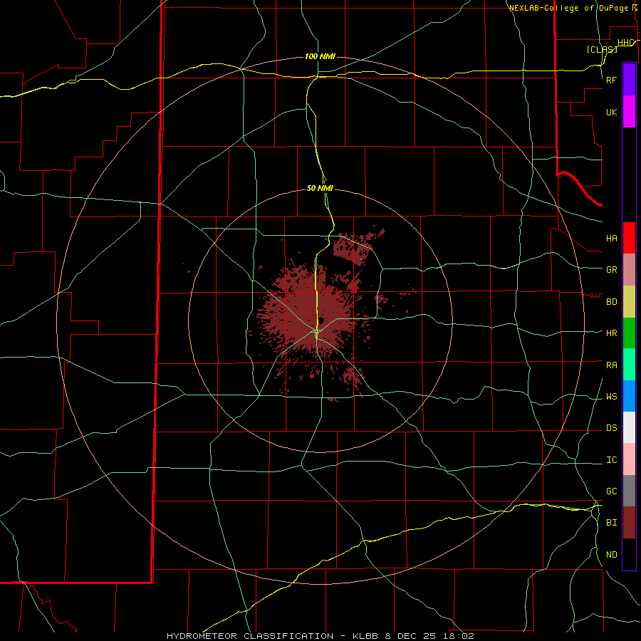Click the RF legend label

point(612,80)
